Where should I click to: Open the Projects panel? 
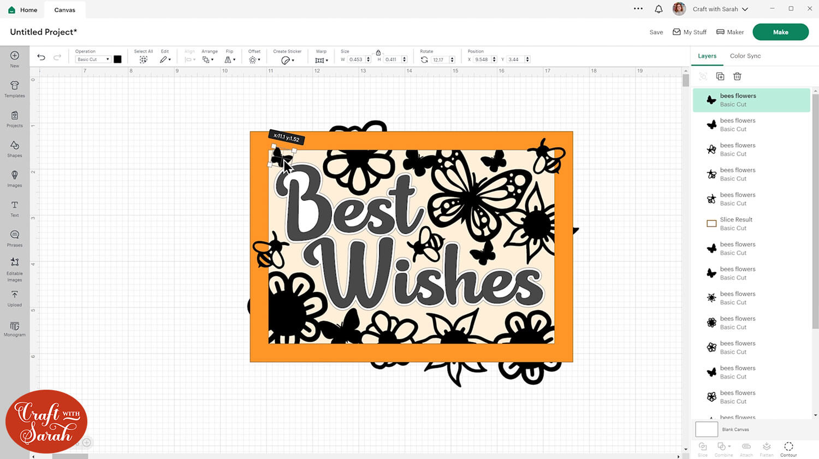click(x=15, y=119)
